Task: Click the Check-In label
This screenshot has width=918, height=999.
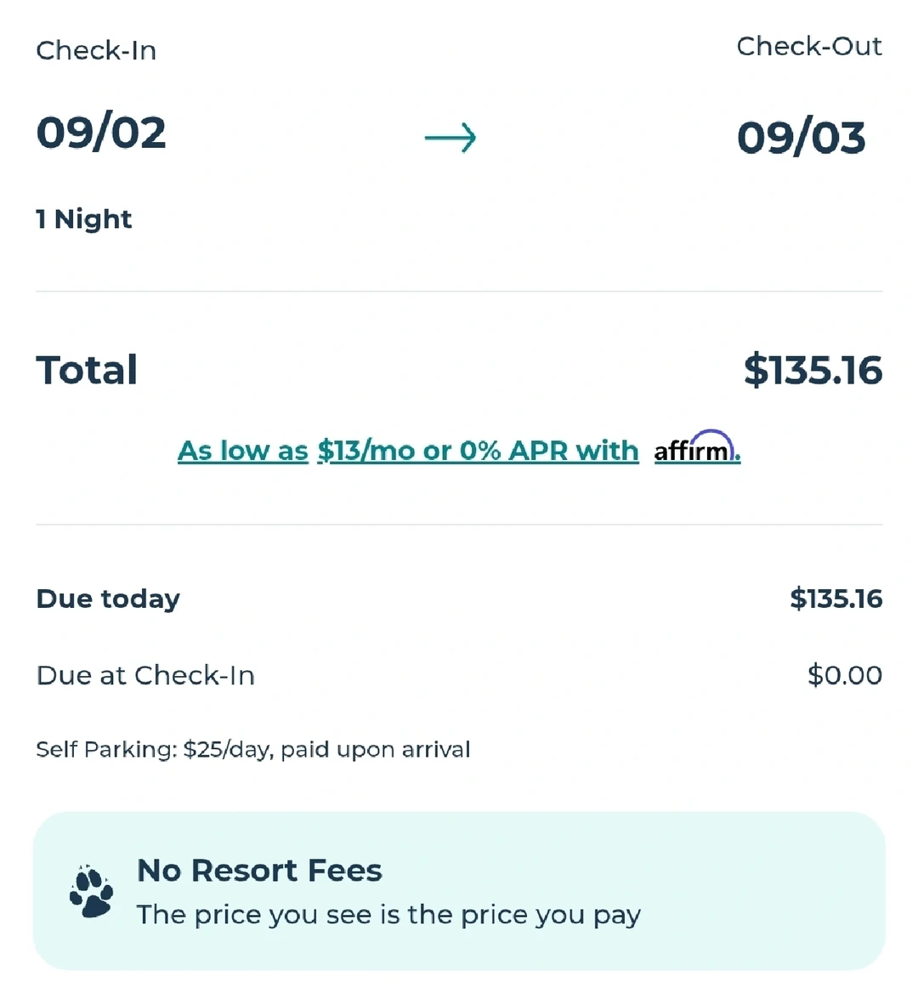Action: (x=96, y=50)
